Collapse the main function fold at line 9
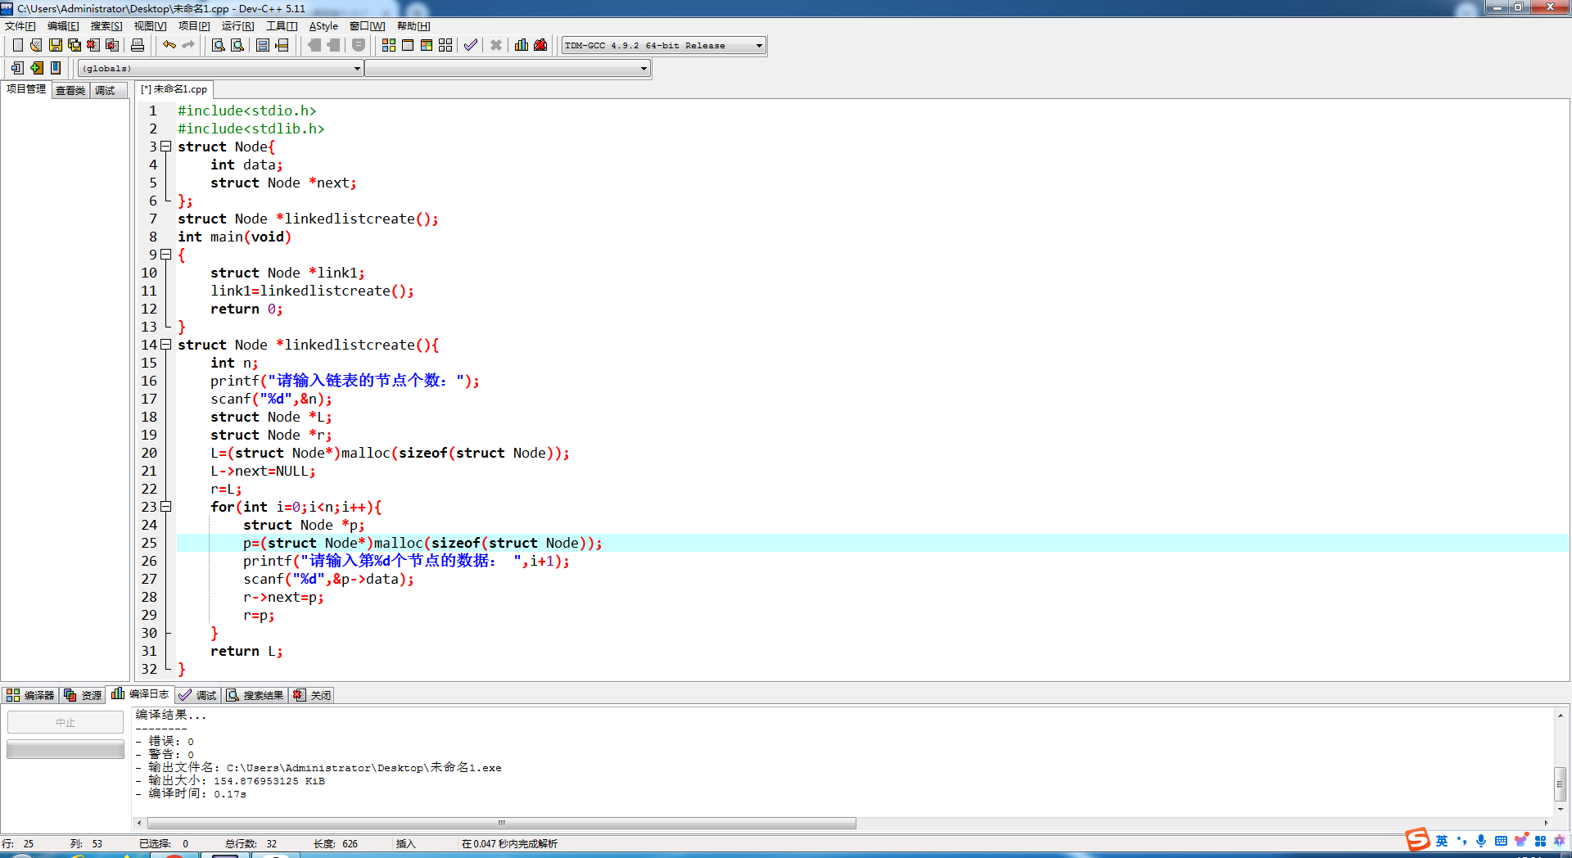The height and width of the screenshot is (858, 1572). pos(166,255)
